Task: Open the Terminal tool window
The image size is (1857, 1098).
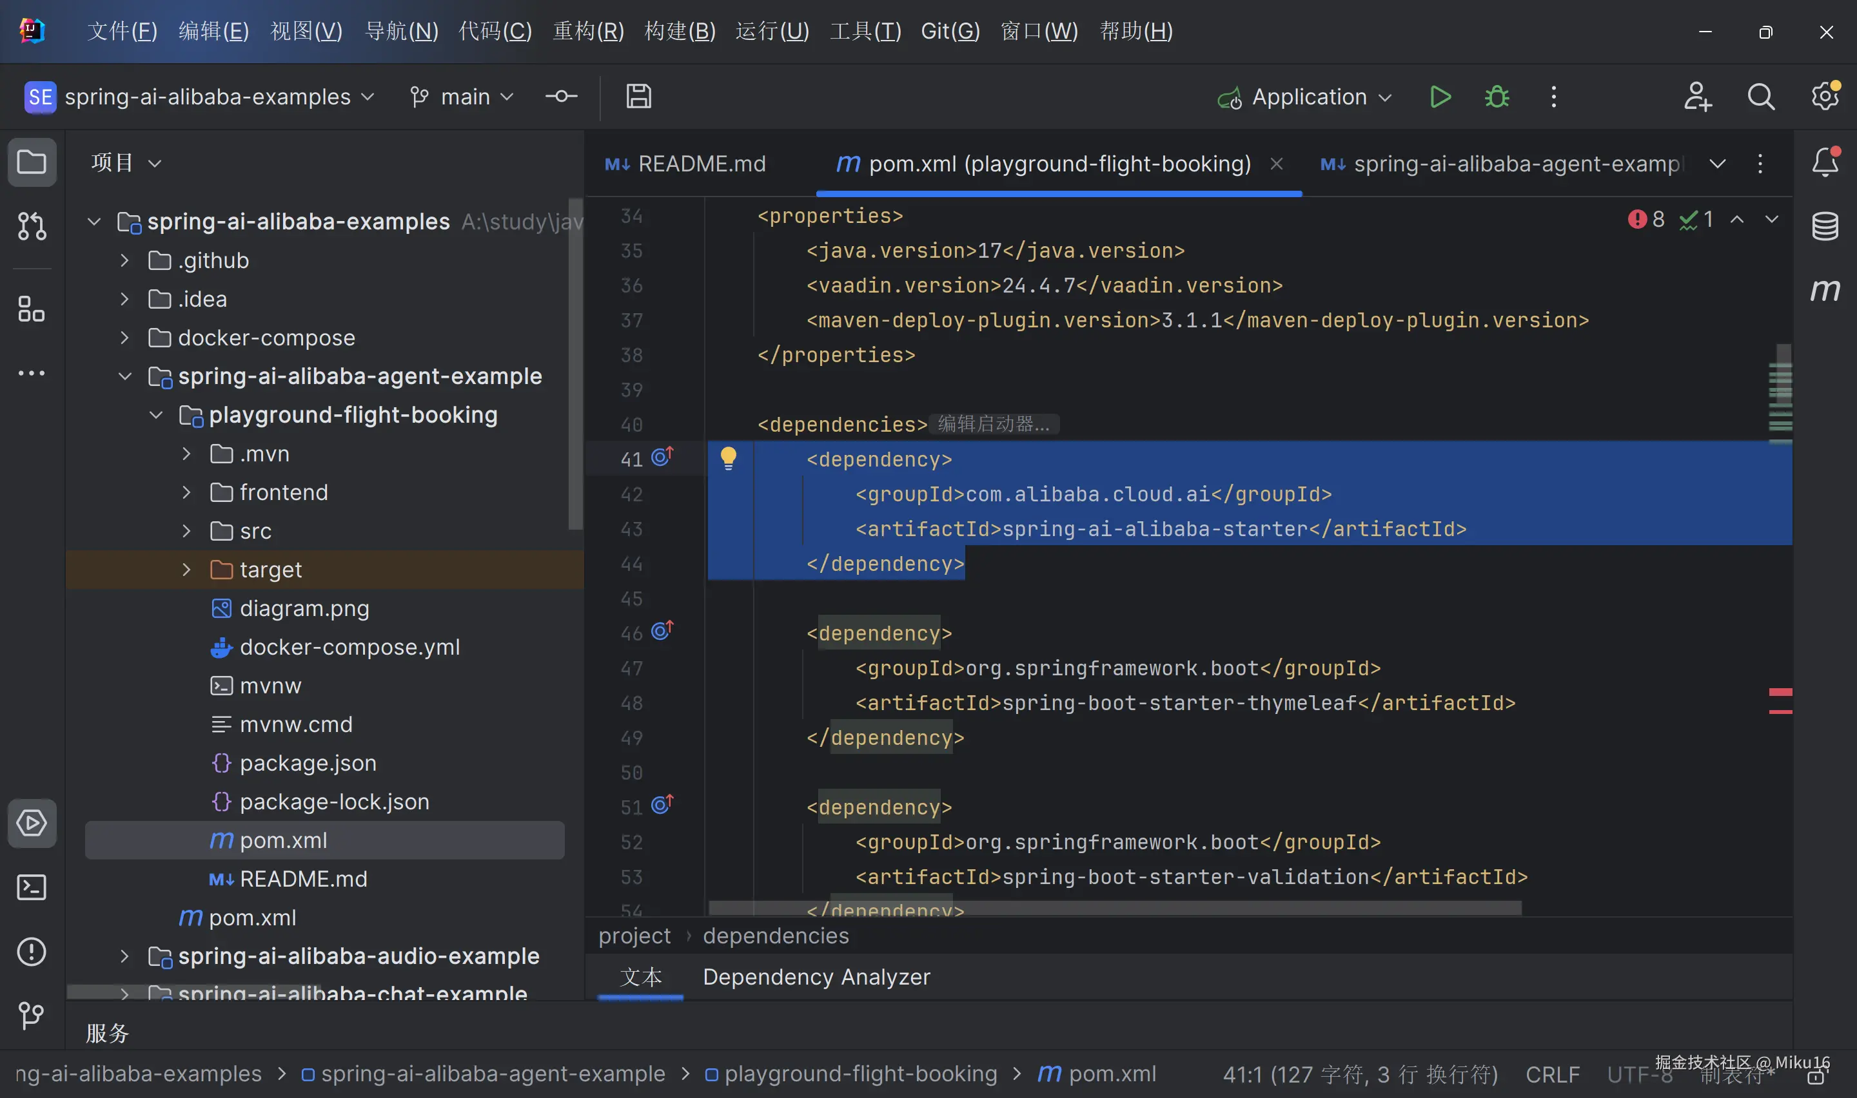Action: pyautogui.click(x=31, y=887)
